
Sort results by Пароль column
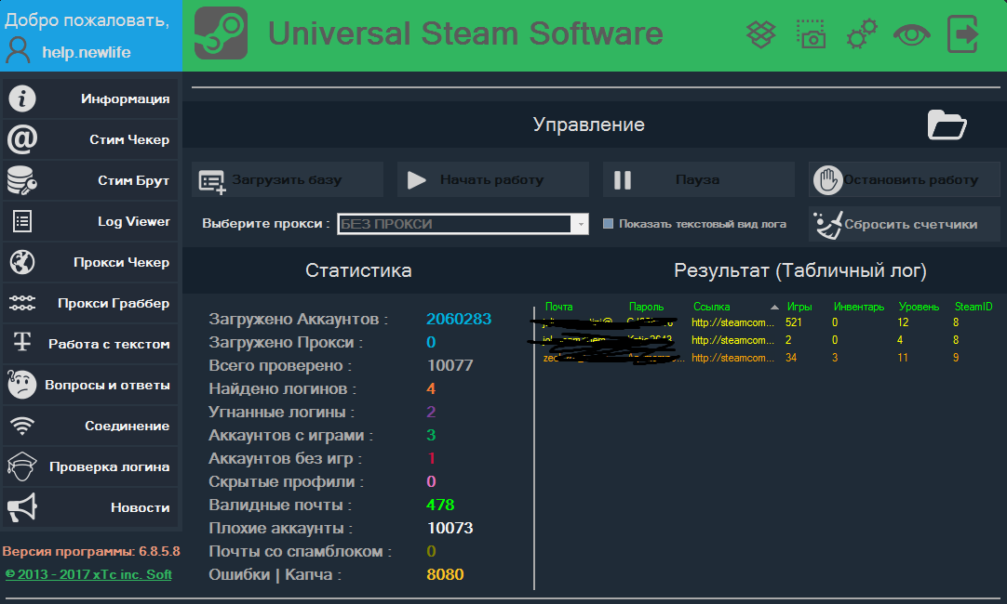coord(646,307)
